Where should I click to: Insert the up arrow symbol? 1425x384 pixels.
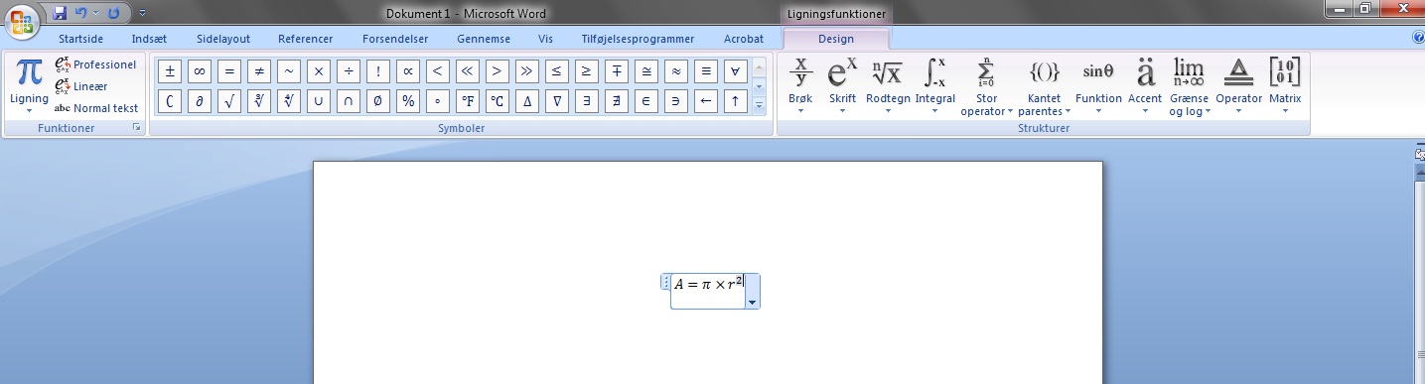coord(736,101)
